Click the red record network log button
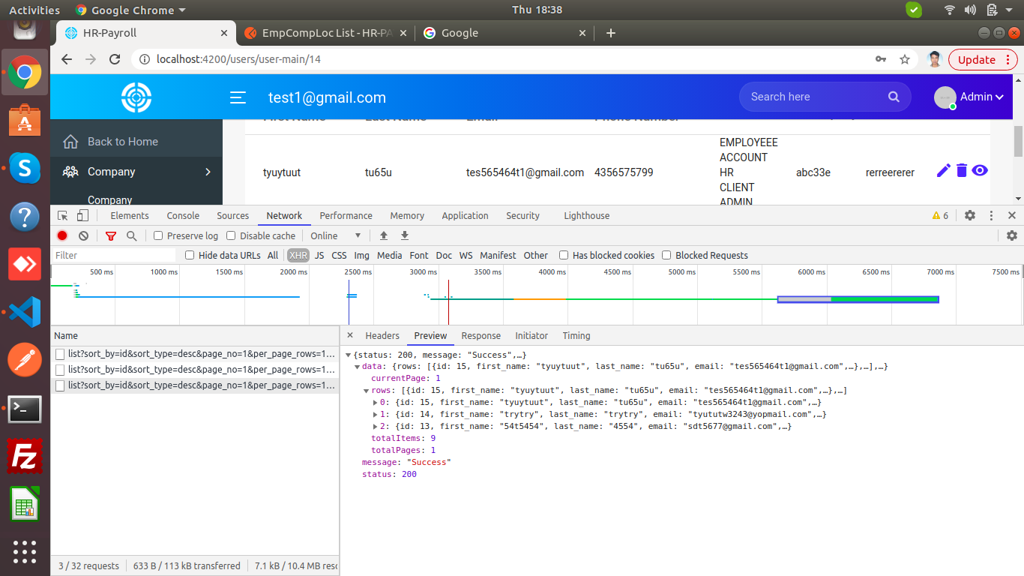 (62, 235)
